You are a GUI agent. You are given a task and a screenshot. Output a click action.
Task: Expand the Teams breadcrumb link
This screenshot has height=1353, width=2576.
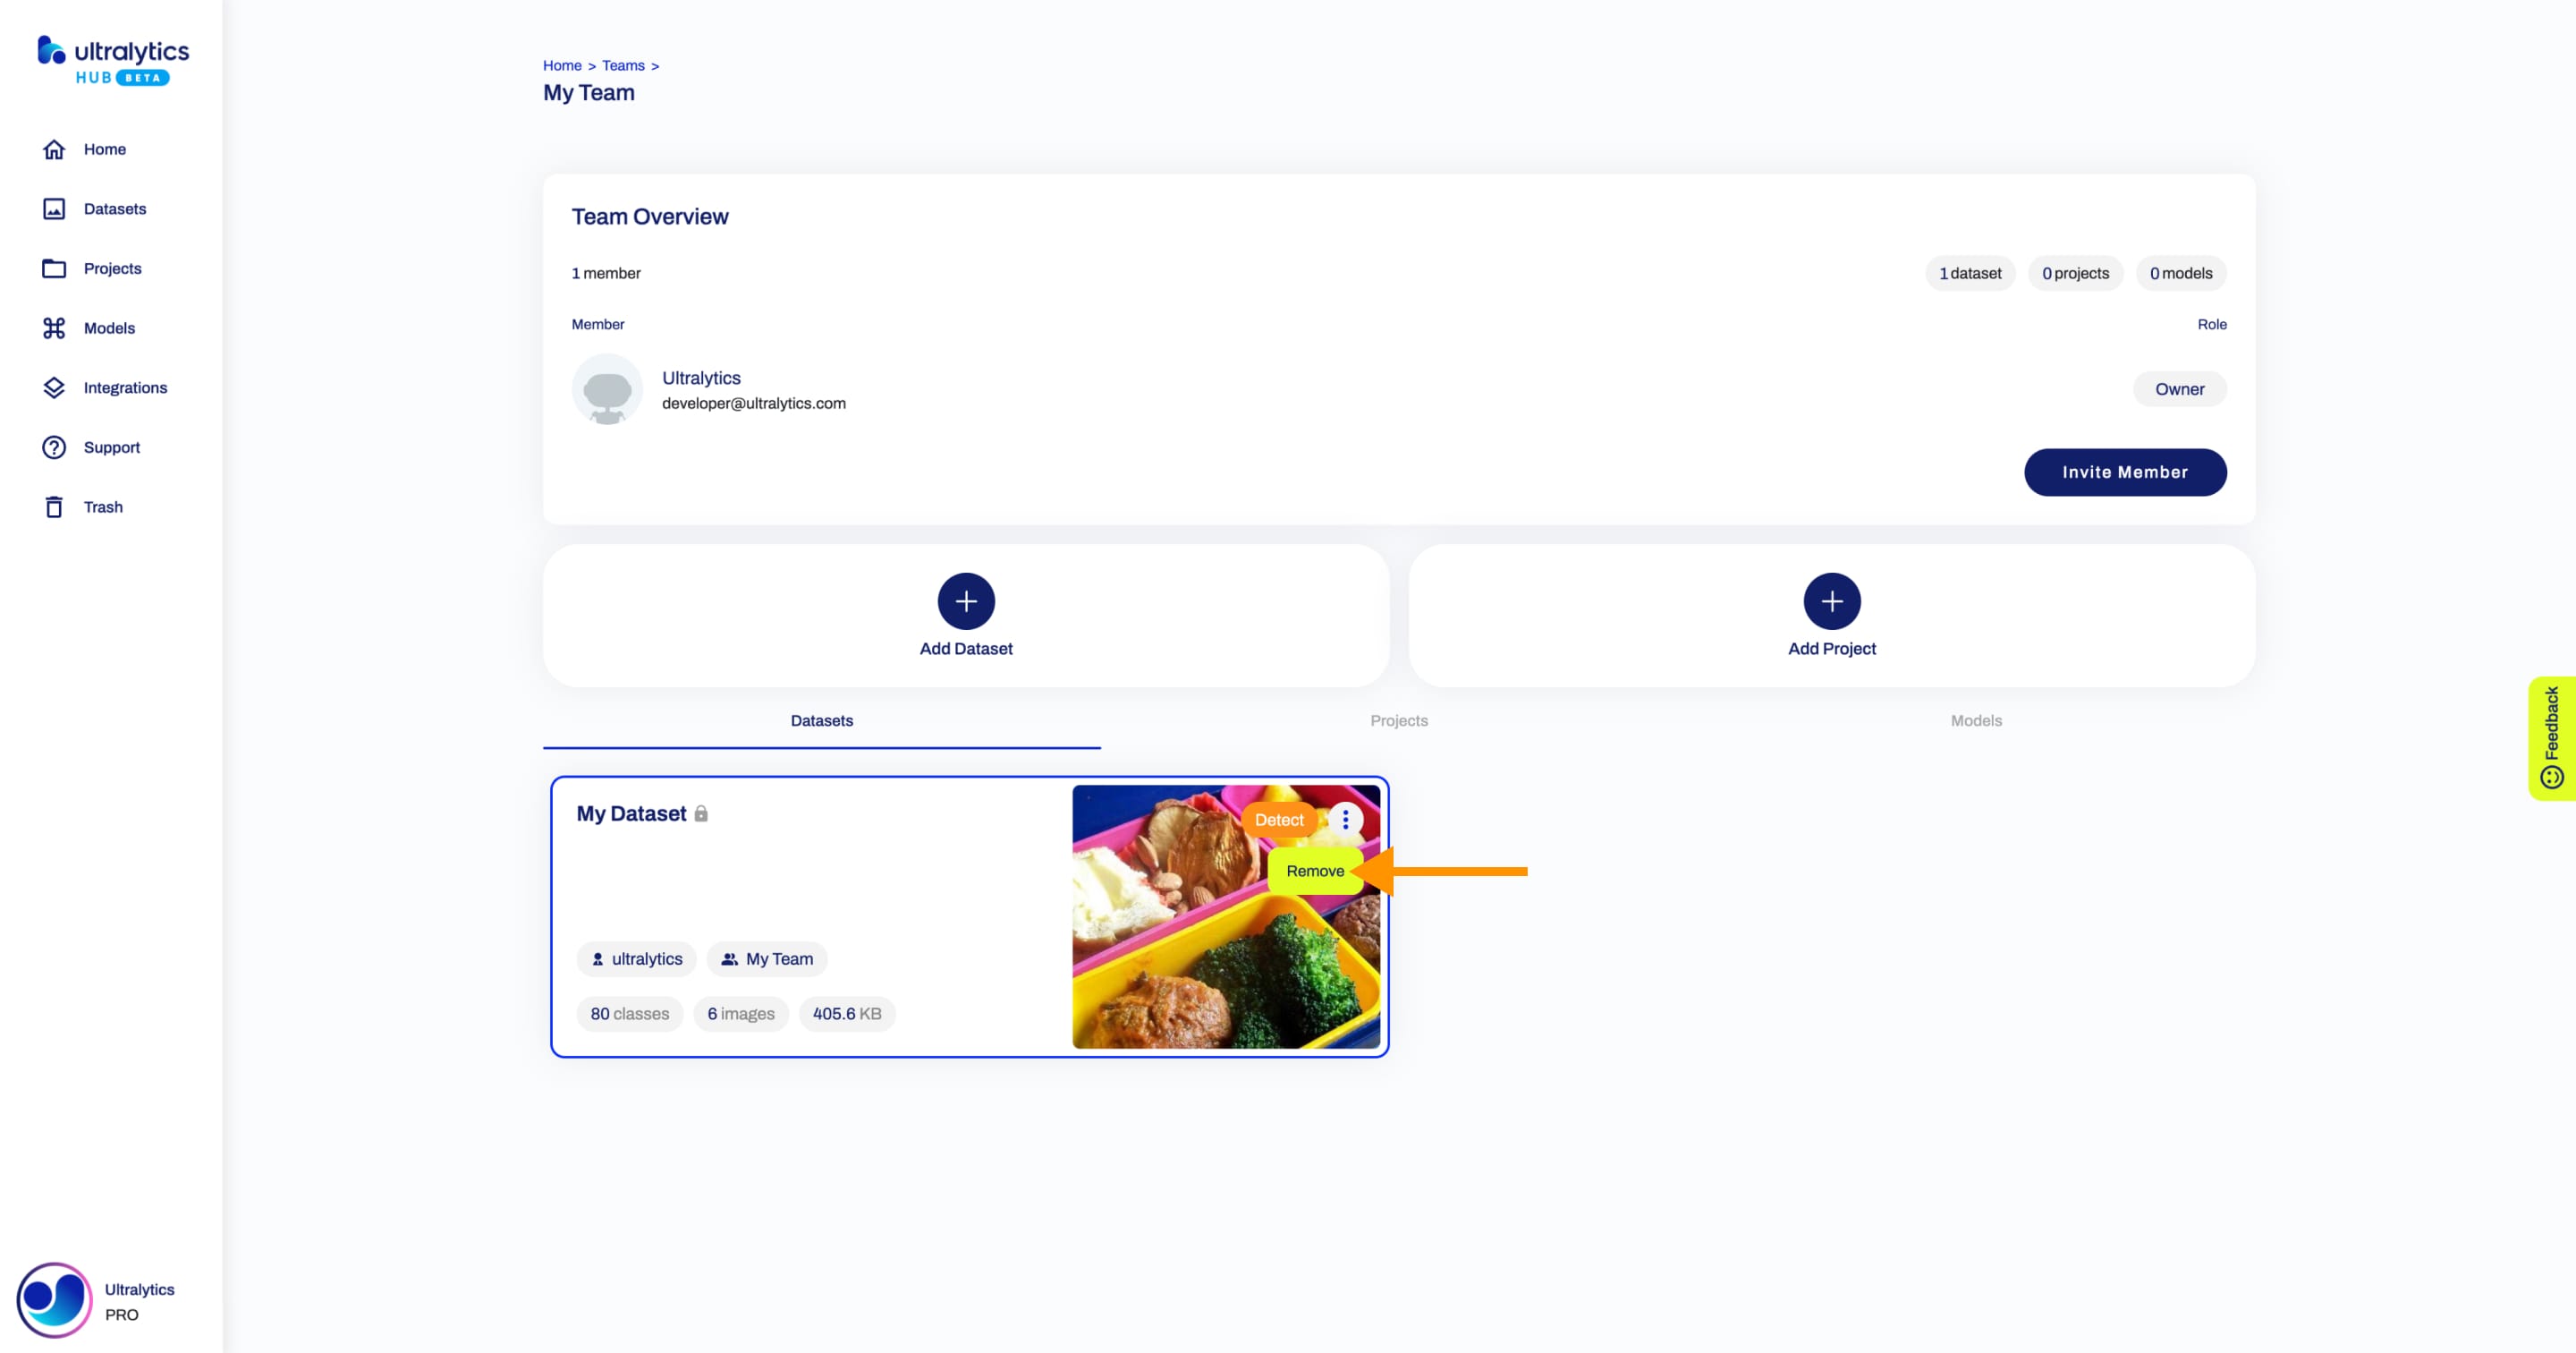(x=620, y=64)
